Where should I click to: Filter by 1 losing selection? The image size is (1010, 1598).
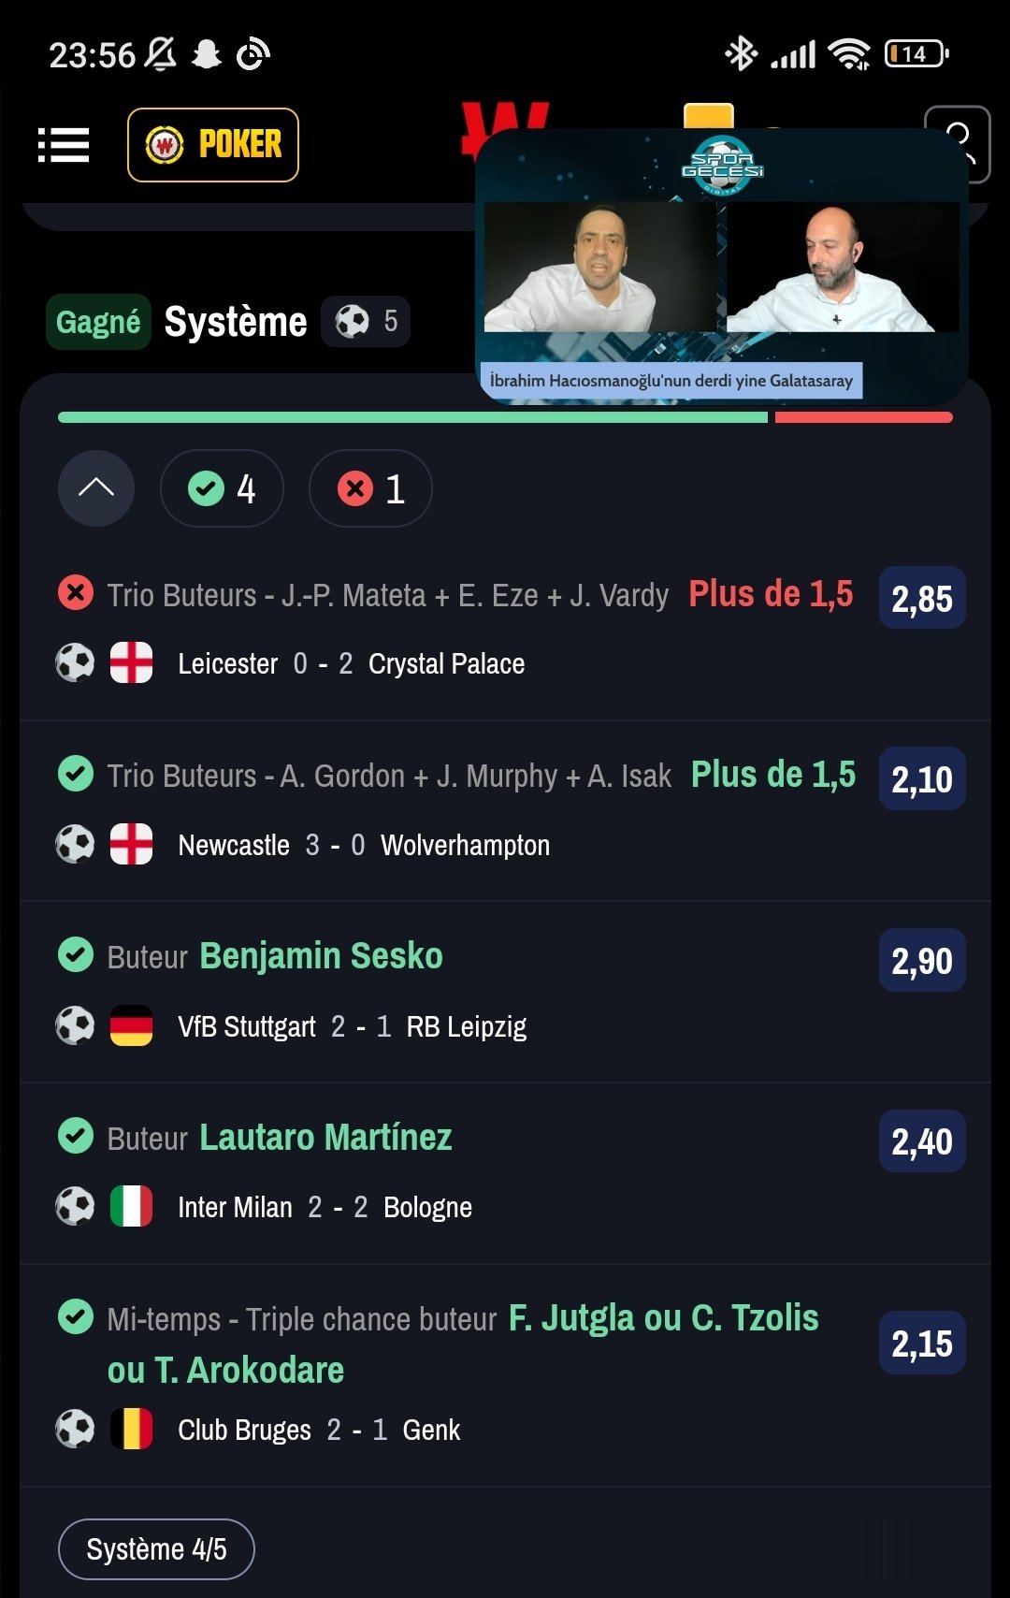tap(370, 488)
